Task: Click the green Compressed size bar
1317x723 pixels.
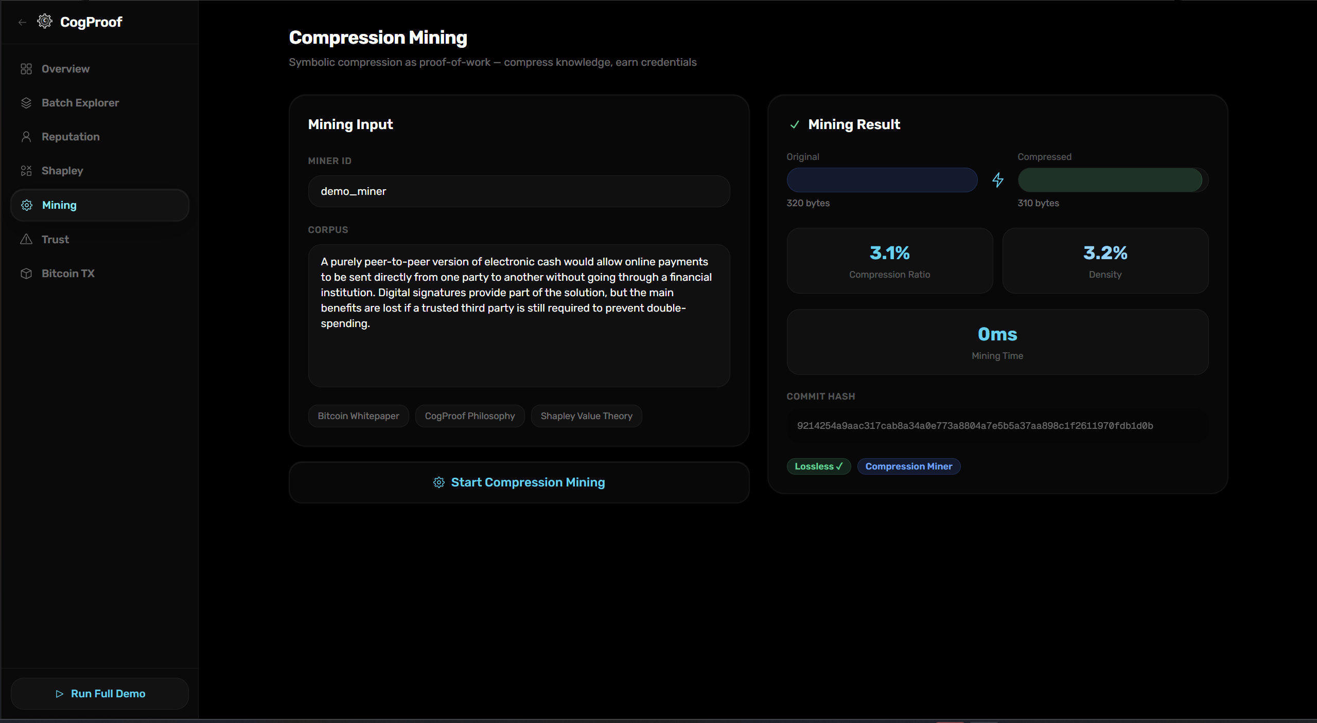Action: 1110,180
